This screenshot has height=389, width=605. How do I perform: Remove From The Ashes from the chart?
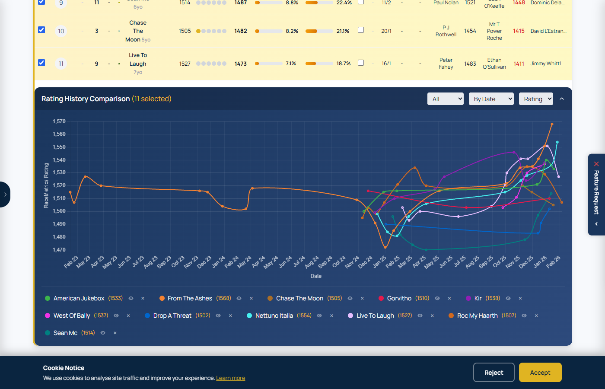251,298
